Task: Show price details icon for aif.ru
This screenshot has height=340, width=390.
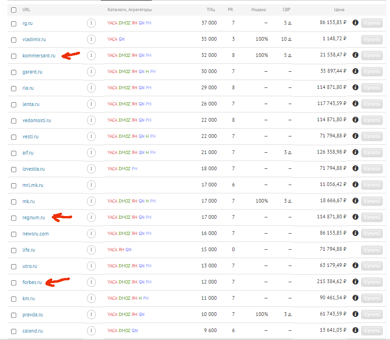Action: point(355,152)
